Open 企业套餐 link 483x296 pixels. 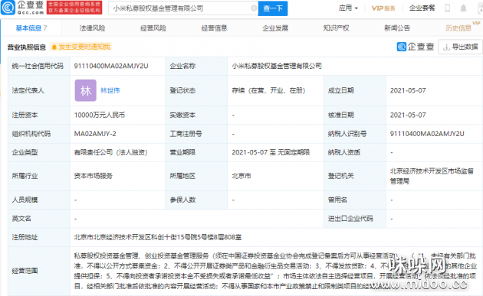click(422, 8)
